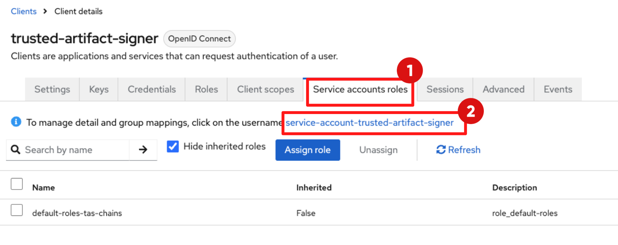
Task: Toggle the select-all checkbox in header
Action: pyautogui.click(x=17, y=184)
